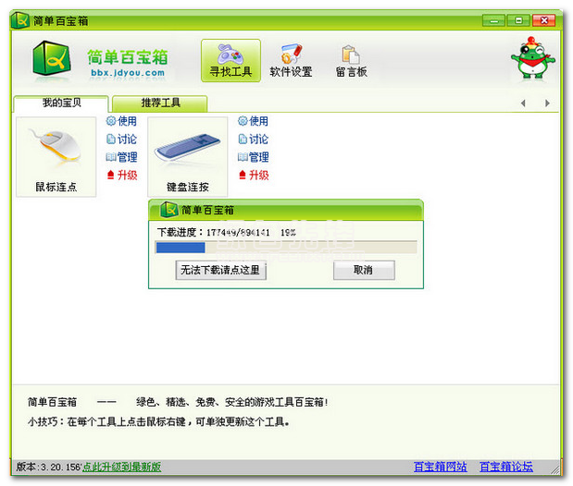The width and height of the screenshot is (573, 486).
Task: Click 讨论 for the 键盘连按 tool
Action: click(x=254, y=139)
